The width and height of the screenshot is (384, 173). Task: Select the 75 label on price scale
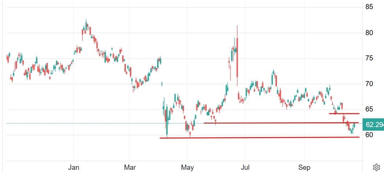[369, 58]
